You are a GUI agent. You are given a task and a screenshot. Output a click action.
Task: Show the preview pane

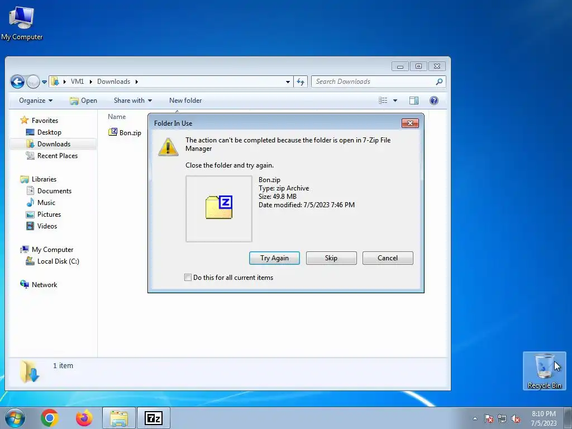(414, 101)
